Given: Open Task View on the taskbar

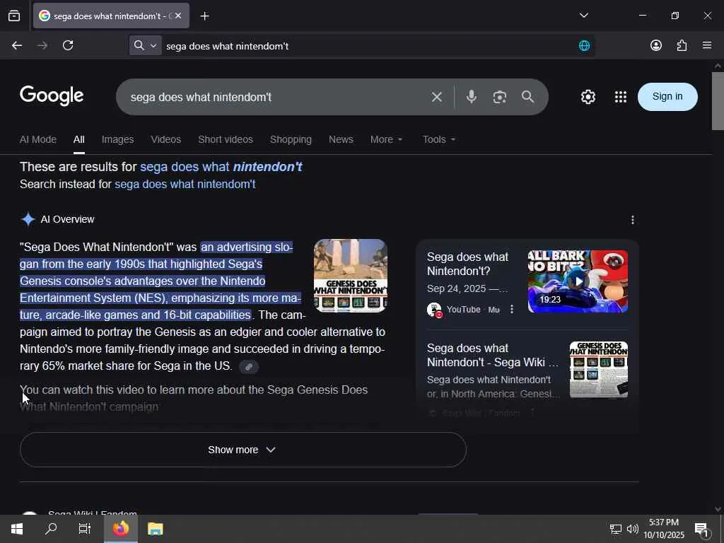Looking at the screenshot, I should point(85,529).
